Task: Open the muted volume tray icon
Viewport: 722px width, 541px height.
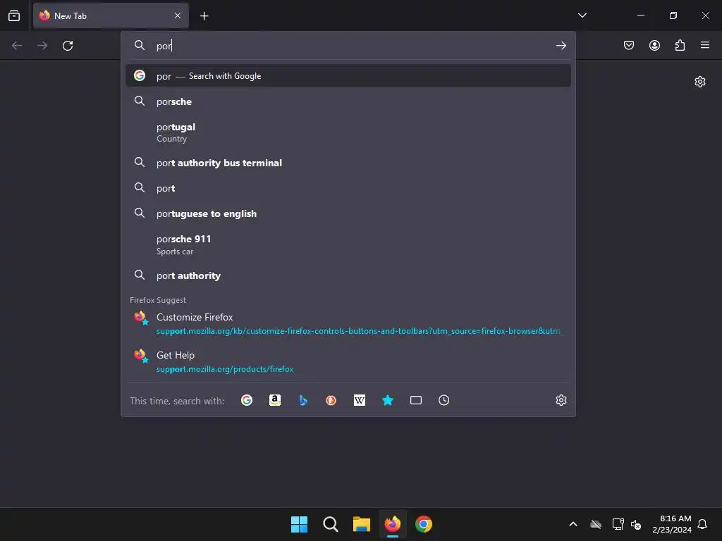Action: 636,524
